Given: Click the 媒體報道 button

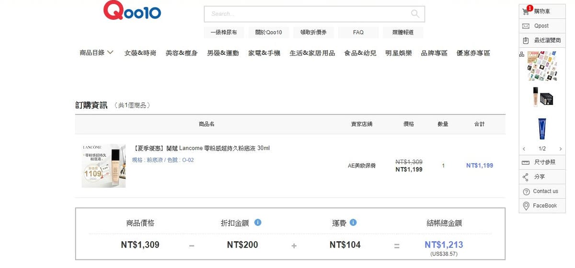Looking at the screenshot, I should point(402,33).
